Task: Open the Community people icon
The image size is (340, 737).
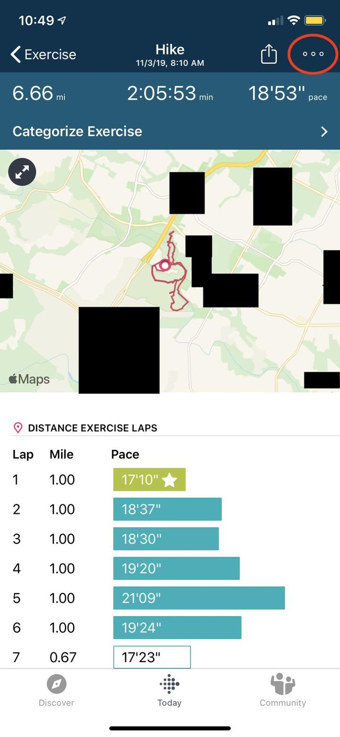Action: click(x=282, y=684)
